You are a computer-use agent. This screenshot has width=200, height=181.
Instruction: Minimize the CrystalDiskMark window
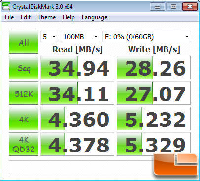tap(157, 7)
